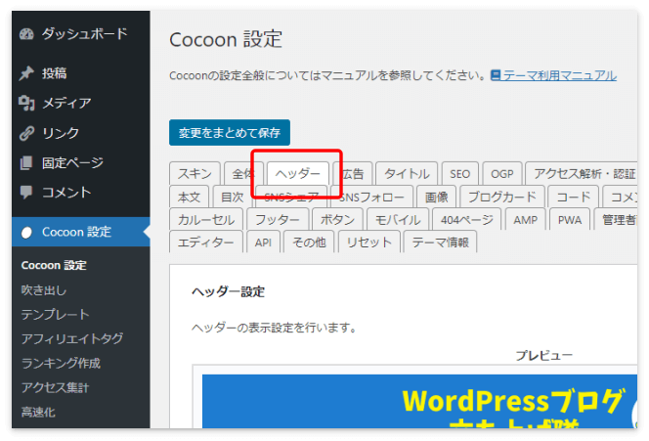Switch to the PWA tab
Screen dimensions: 649x441
tap(570, 219)
